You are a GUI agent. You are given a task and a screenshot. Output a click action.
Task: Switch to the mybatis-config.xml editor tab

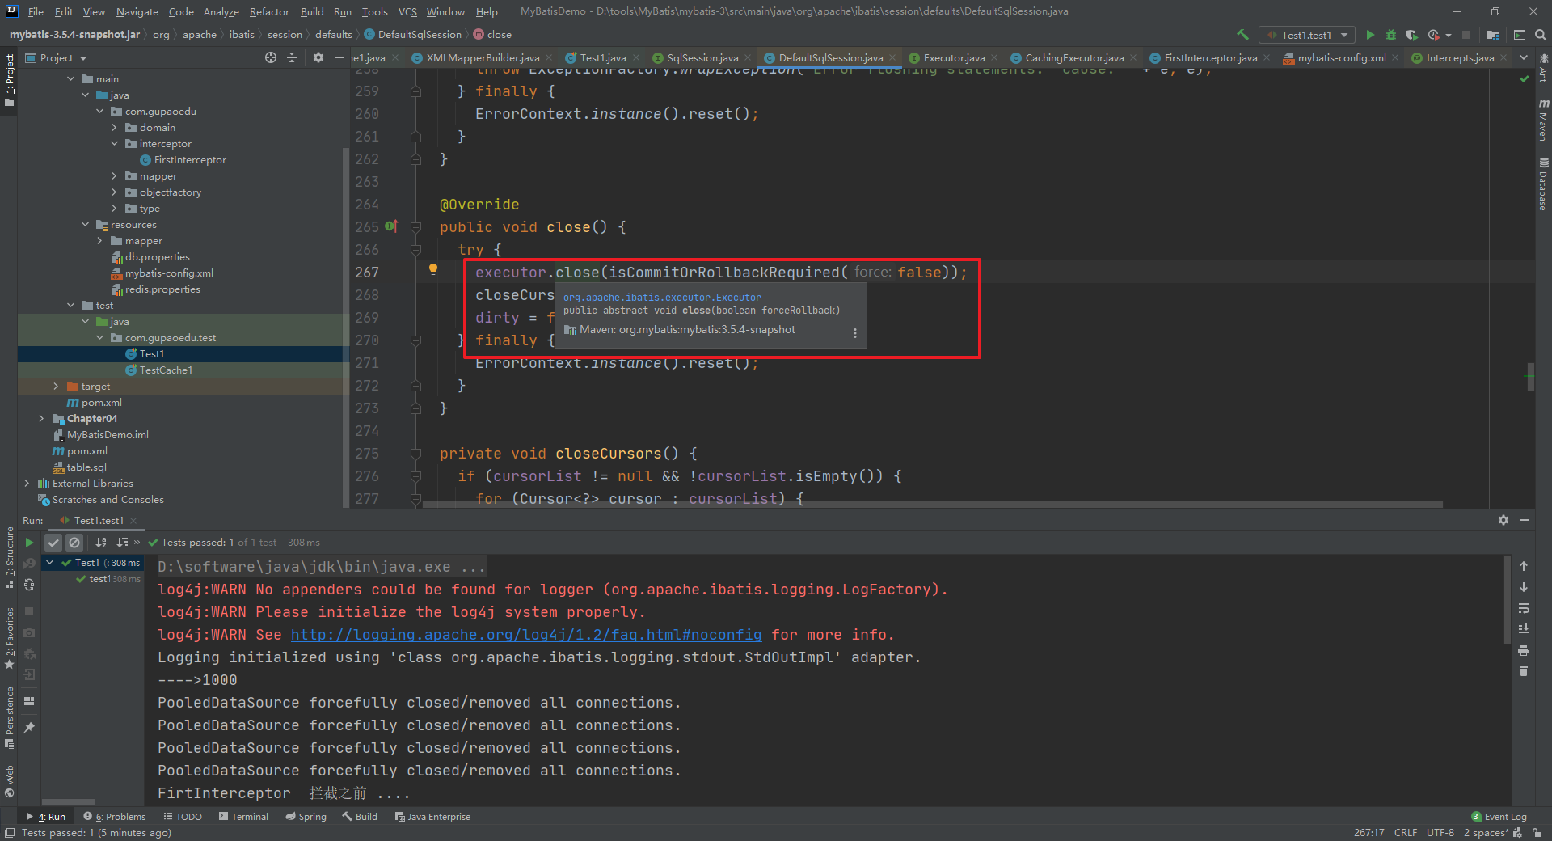click(1342, 57)
